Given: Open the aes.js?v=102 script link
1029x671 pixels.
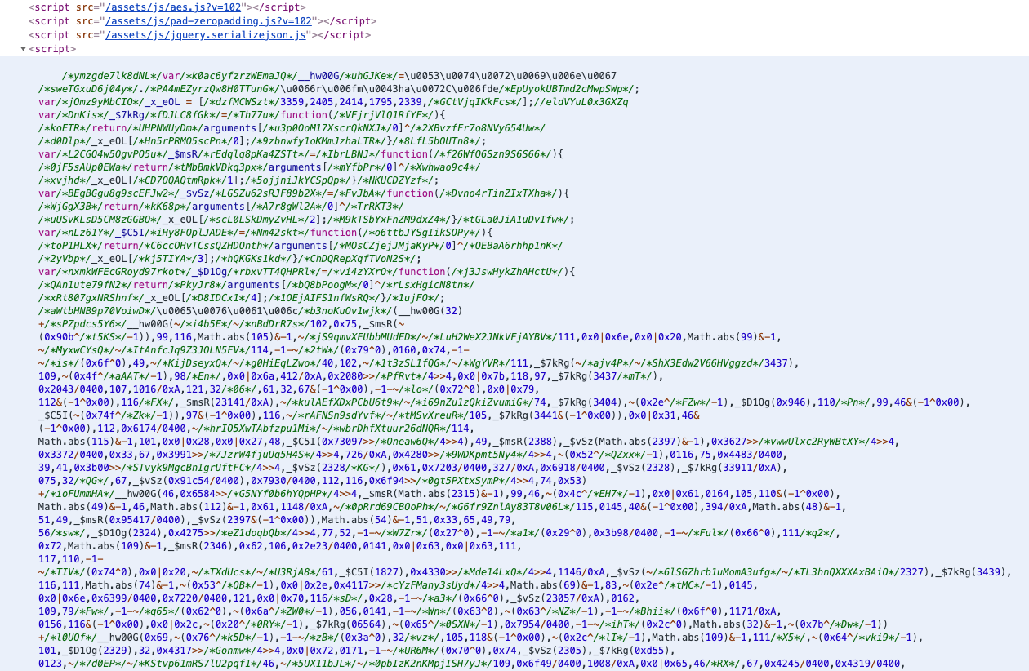Looking at the screenshot, I should (175, 7).
